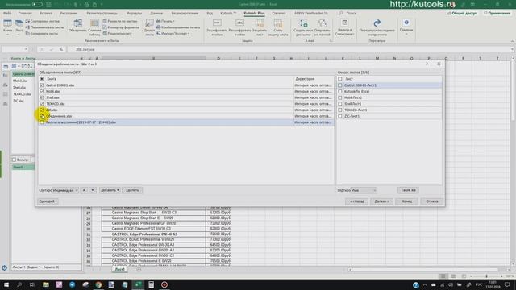Screen dimensions: 516x290
Task: Open Chrome from the Windows taskbar
Action: pyautogui.click(x=98, y=284)
